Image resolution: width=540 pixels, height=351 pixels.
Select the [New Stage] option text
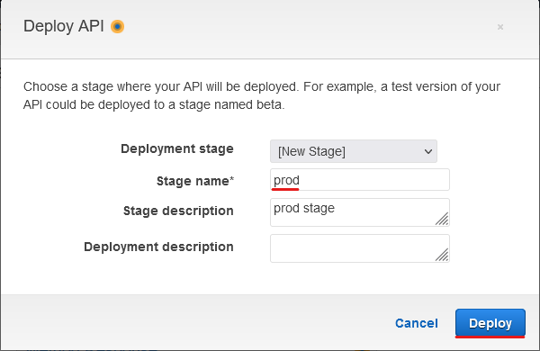pyautogui.click(x=311, y=151)
